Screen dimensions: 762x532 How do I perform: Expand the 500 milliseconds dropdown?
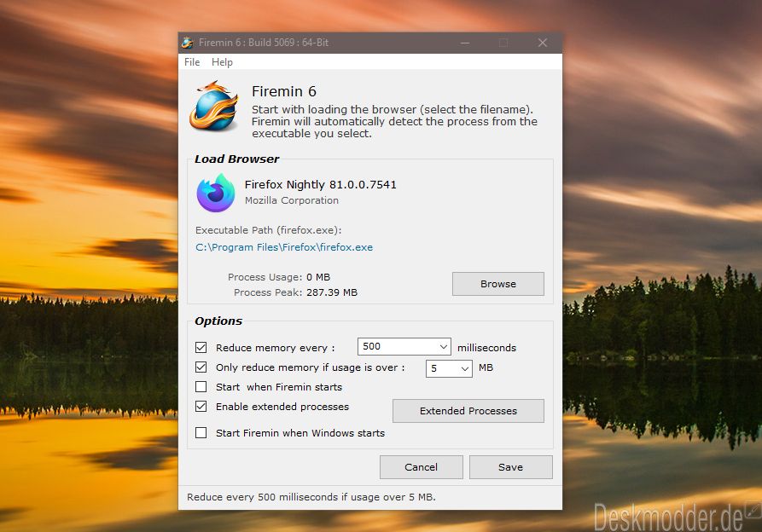pyautogui.click(x=443, y=347)
